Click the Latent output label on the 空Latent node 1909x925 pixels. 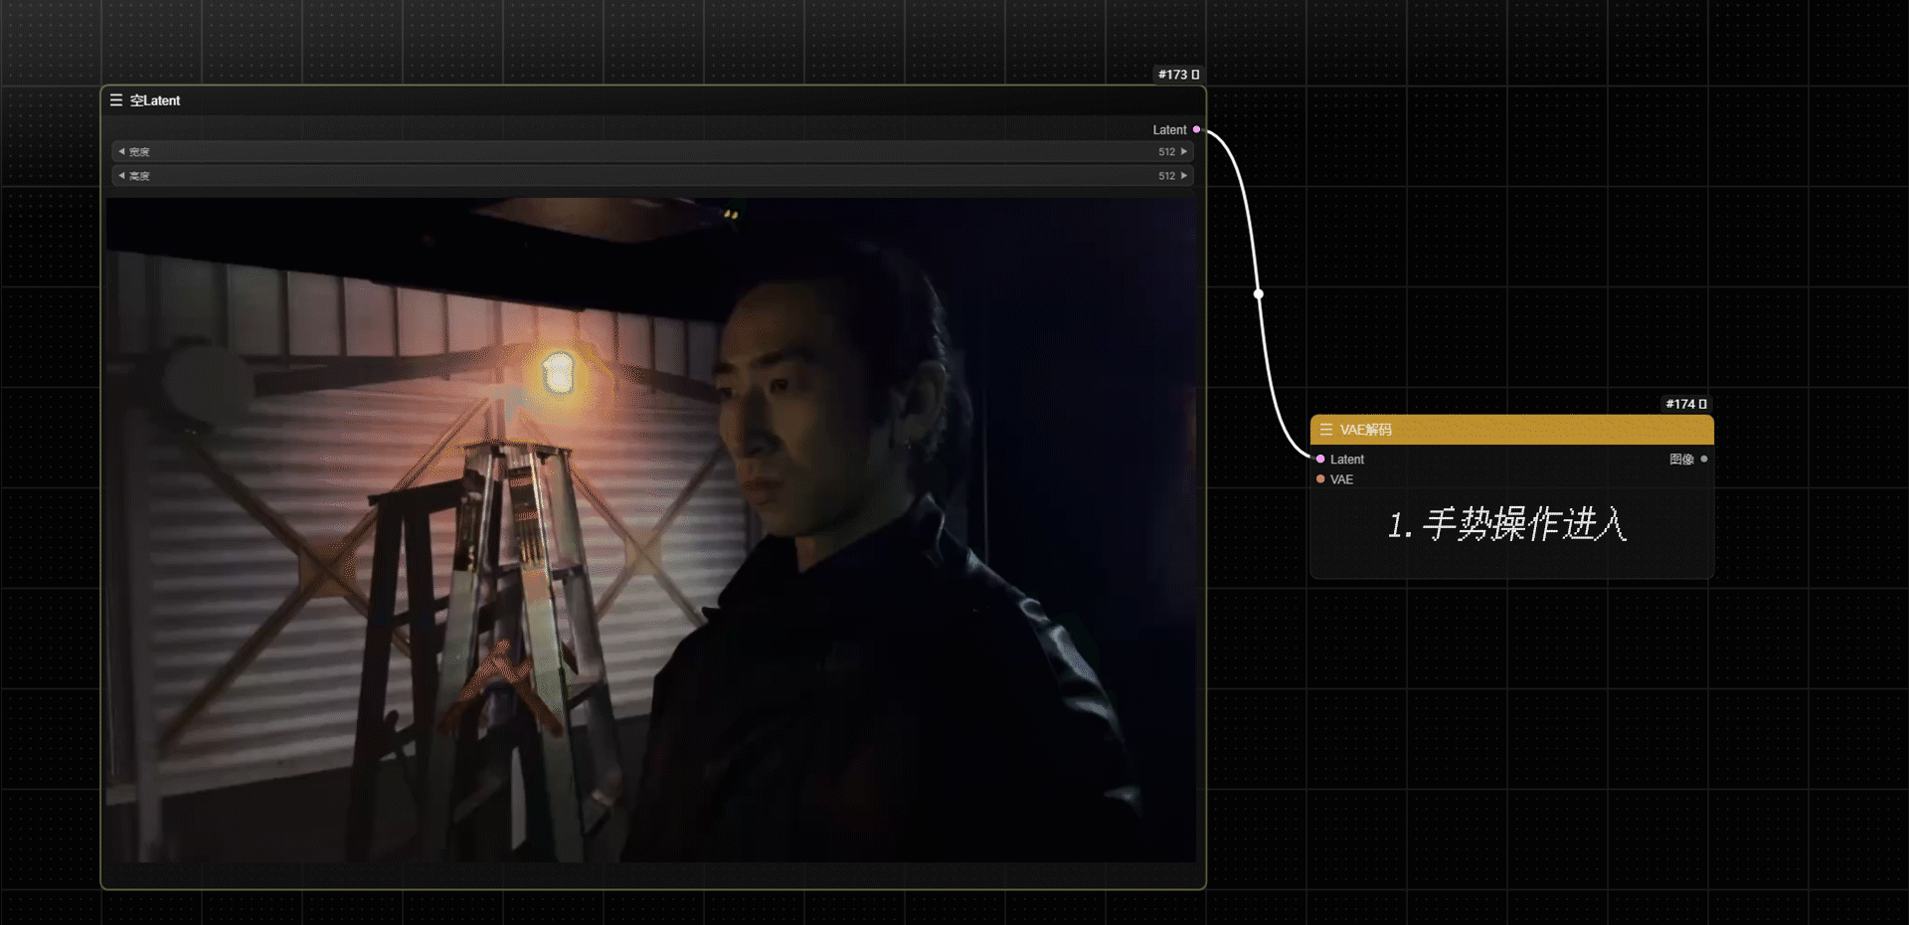[x=1169, y=129]
